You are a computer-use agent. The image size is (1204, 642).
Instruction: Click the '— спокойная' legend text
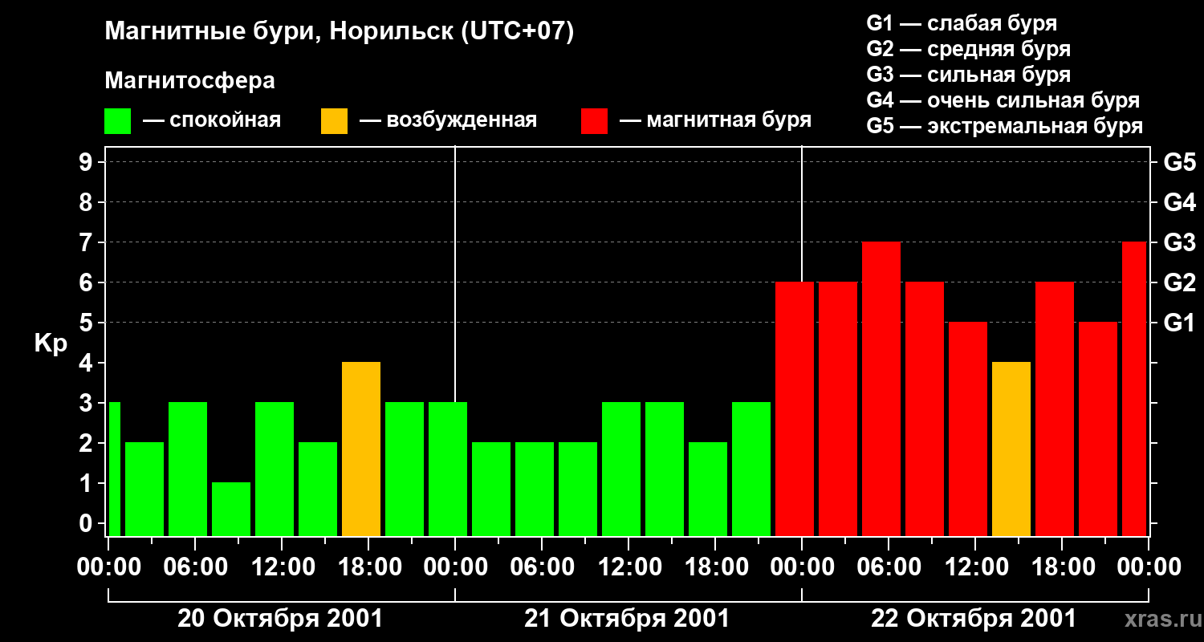212,120
